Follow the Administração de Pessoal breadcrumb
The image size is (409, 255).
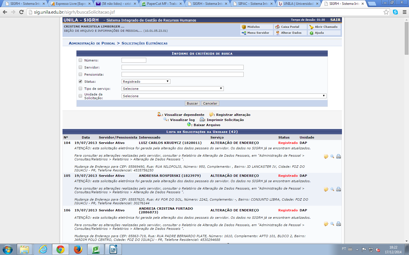coord(92,43)
